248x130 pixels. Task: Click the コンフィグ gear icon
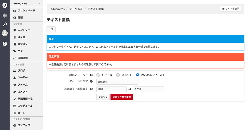pos(15,125)
